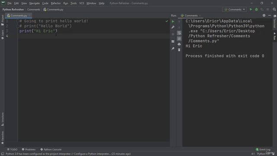This screenshot has width=277, height=156.
Task: Open the Terminal side tab
Action: 275,21
